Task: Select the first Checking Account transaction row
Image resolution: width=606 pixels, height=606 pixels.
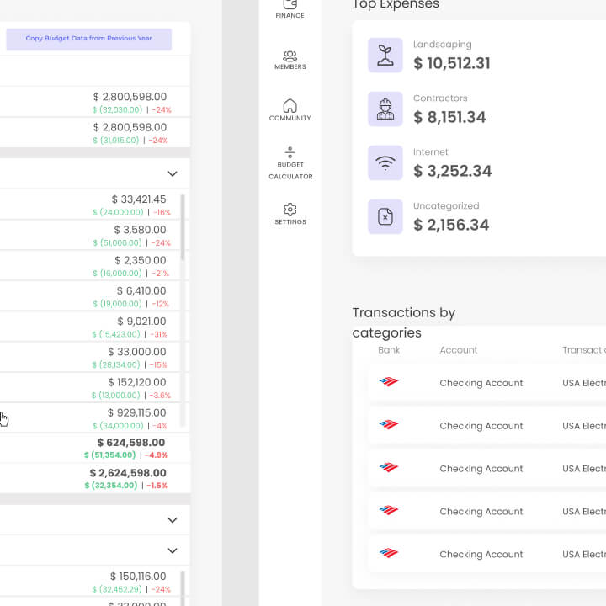Action: pyautogui.click(x=481, y=383)
